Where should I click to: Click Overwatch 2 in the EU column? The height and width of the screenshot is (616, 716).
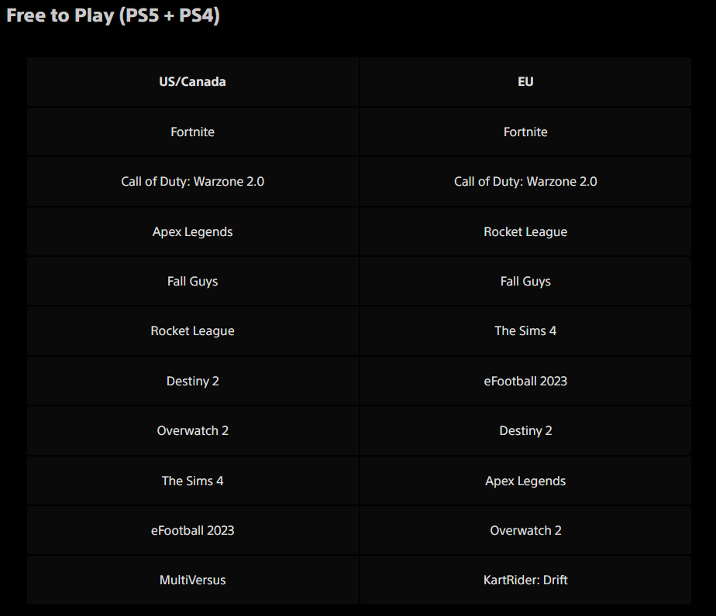pyautogui.click(x=525, y=530)
